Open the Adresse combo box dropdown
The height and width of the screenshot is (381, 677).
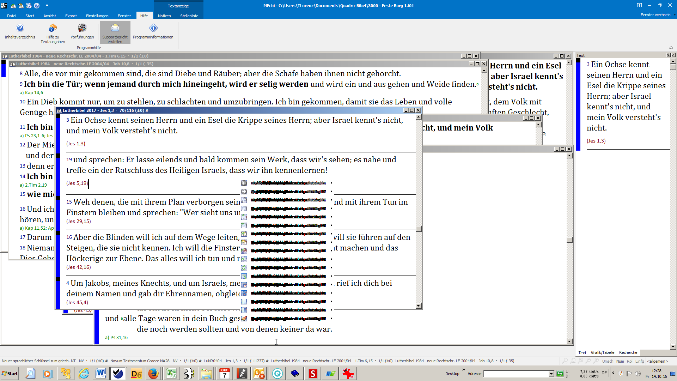[x=551, y=374]
